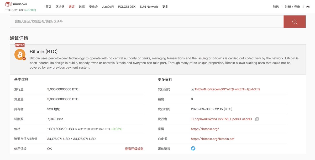Viewport: 315px width, 160px height.
Task: Click the 发行量 3,000.00000000 BTC value
Action: pos(63,89)
